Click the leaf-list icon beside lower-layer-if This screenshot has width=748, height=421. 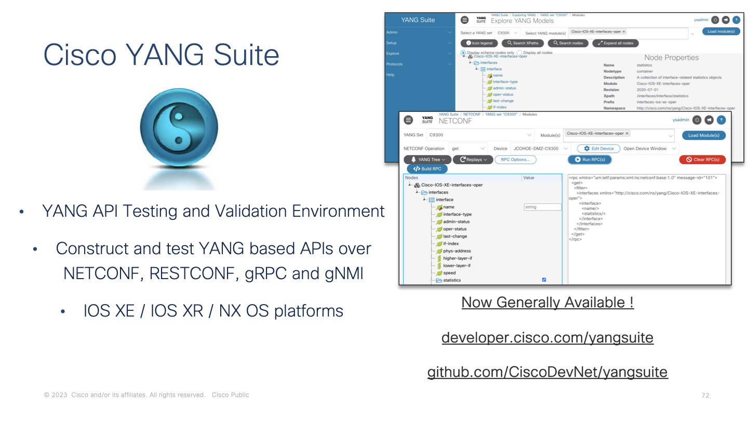(439, 266)
